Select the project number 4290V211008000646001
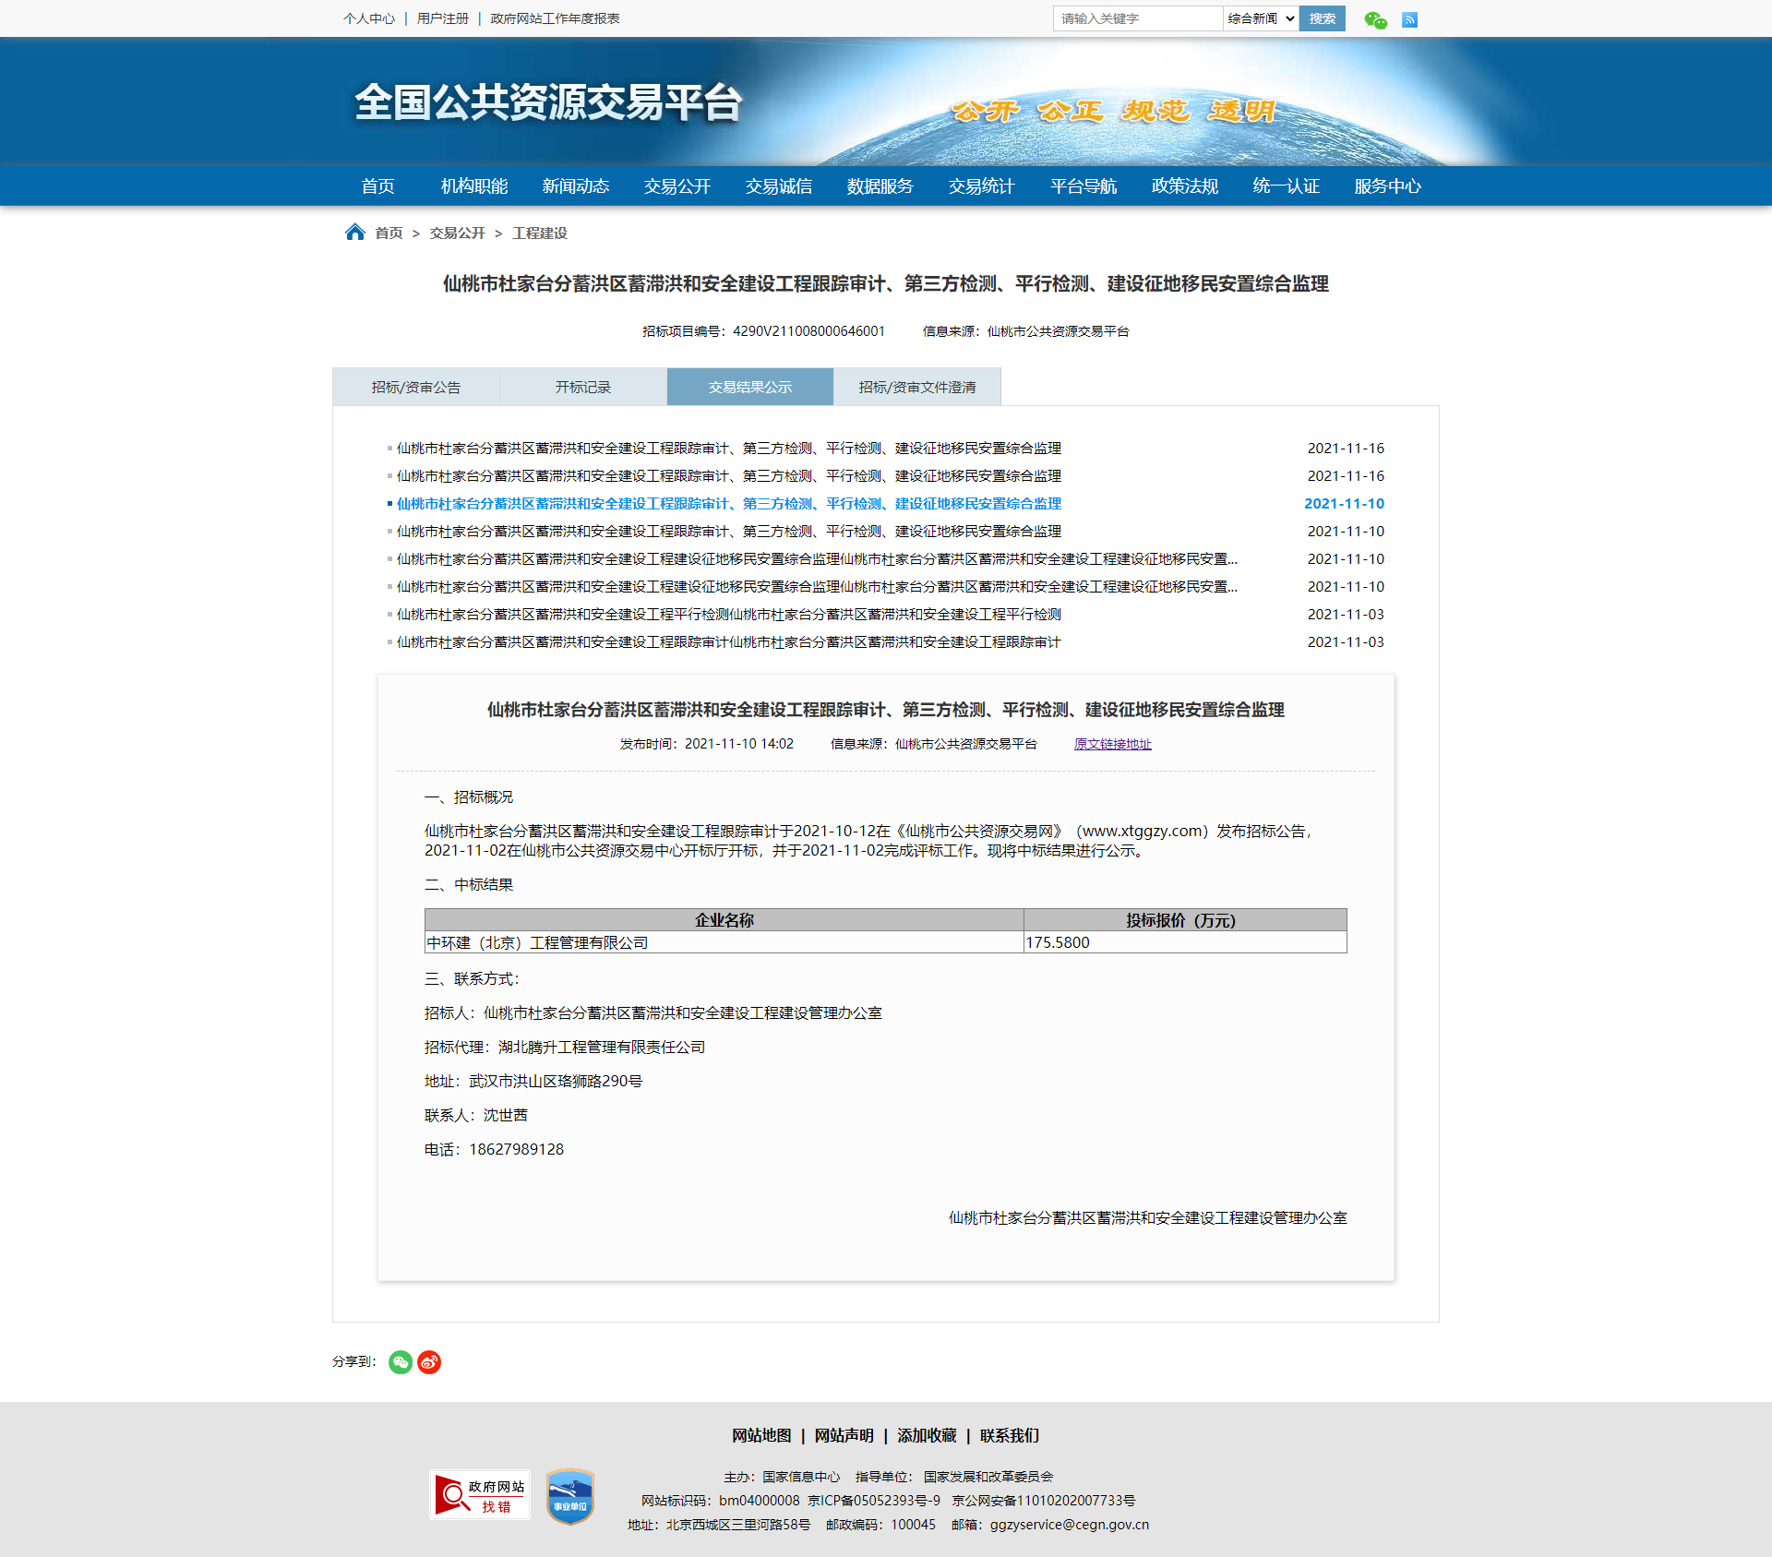 coord(808,330)
